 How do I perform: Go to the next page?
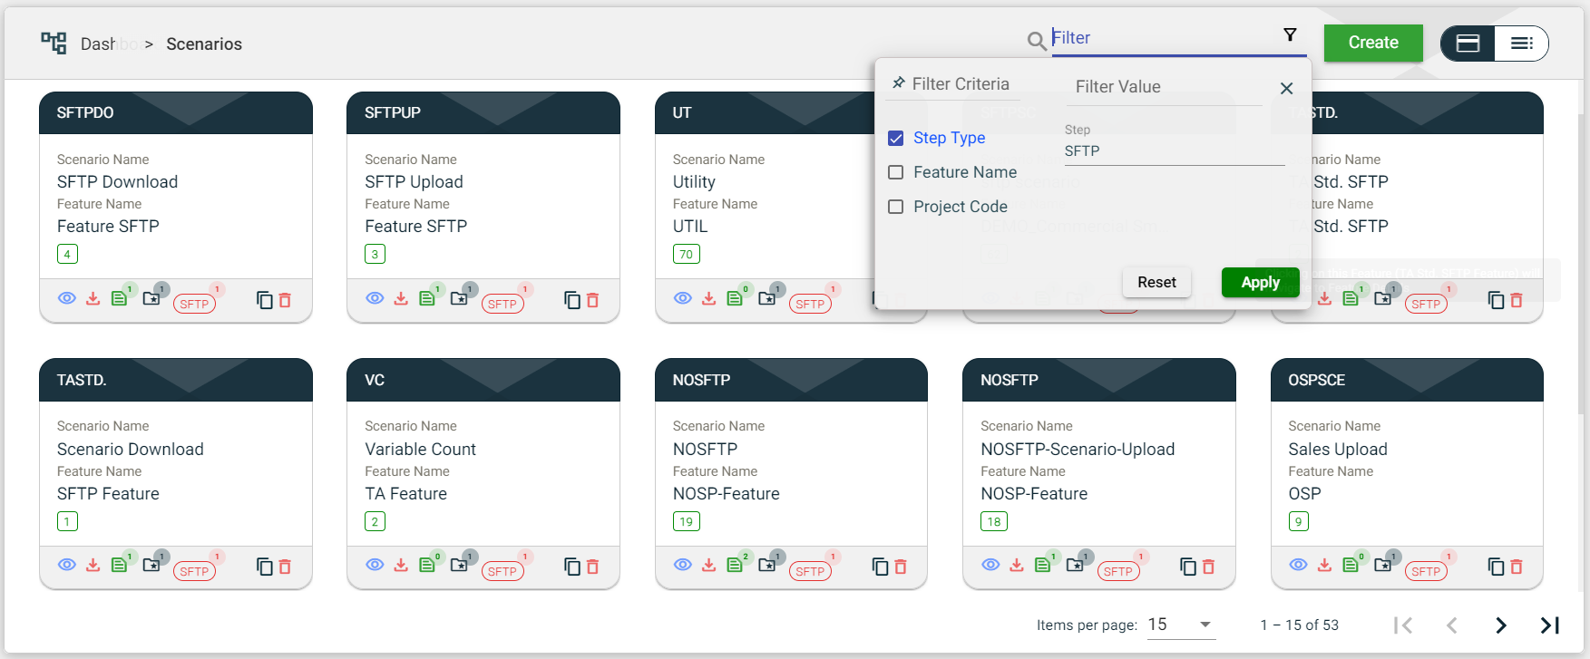(1501, 625)
